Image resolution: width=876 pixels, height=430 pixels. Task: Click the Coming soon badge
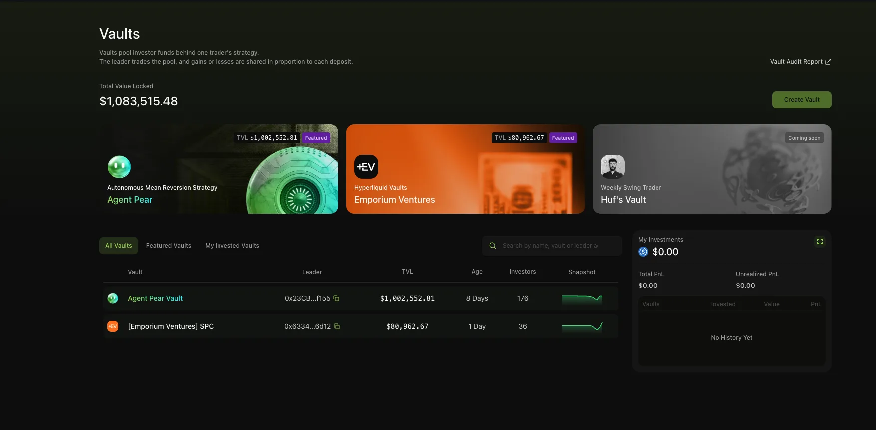[804, 138]
